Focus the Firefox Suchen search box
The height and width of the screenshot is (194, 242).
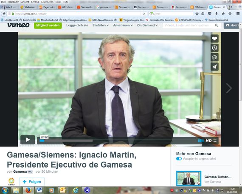[171, 14]
